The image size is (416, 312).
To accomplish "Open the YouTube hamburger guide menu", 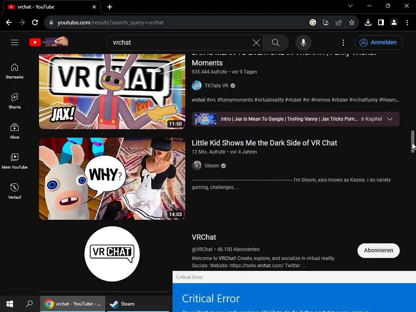I will click(x=15, y=42).
